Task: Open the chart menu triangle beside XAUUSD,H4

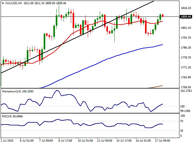Action: coord(3,3)
